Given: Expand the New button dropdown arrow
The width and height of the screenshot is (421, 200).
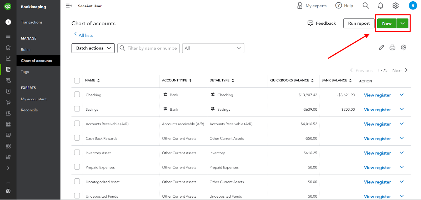Looking at the screenshot, I should pos(403,23).
